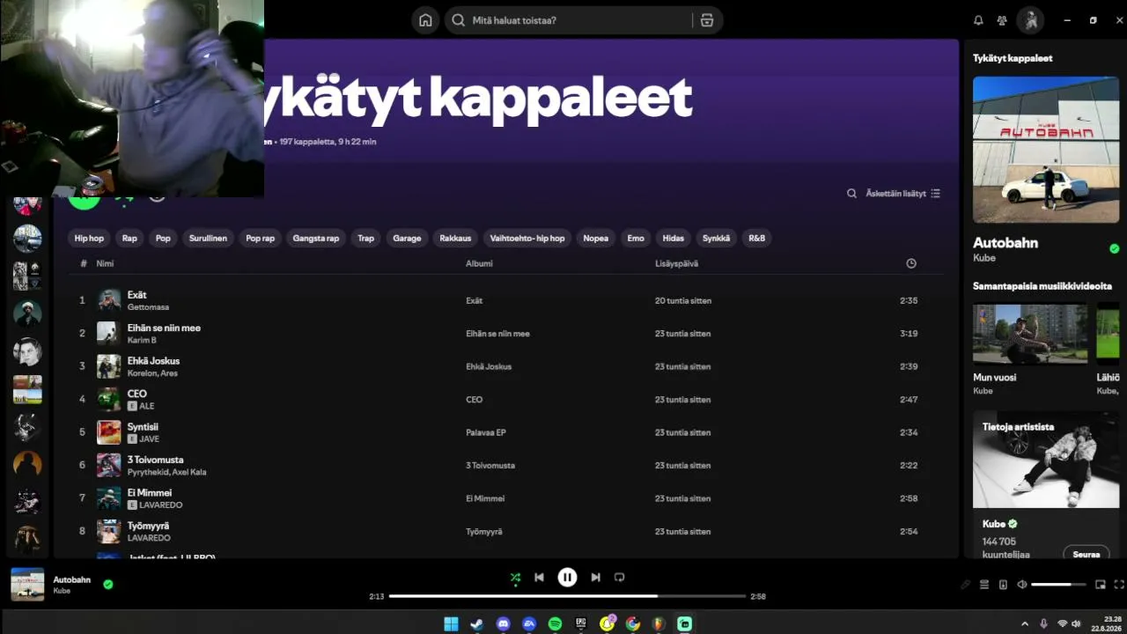
Task: Open the lyrics microphone icon
Action: (966, 585)
